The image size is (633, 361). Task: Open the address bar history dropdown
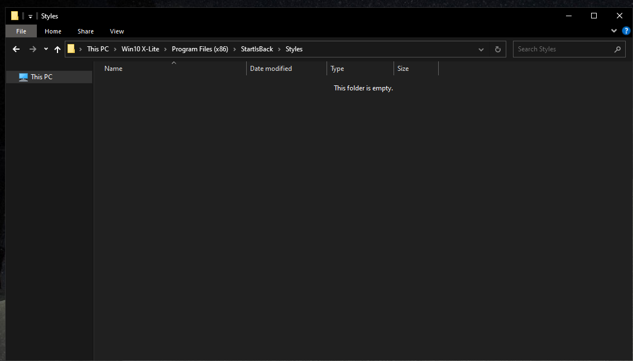(x=481, y=49)
